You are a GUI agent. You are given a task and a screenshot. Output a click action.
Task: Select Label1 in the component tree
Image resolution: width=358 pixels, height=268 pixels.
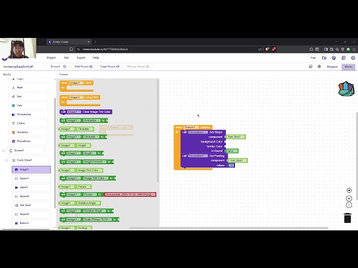pyautogui.click(x=31, y=188)
